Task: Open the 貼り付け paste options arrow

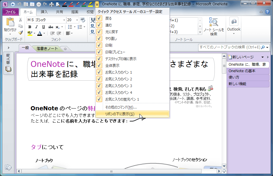Action: (10, 34)
